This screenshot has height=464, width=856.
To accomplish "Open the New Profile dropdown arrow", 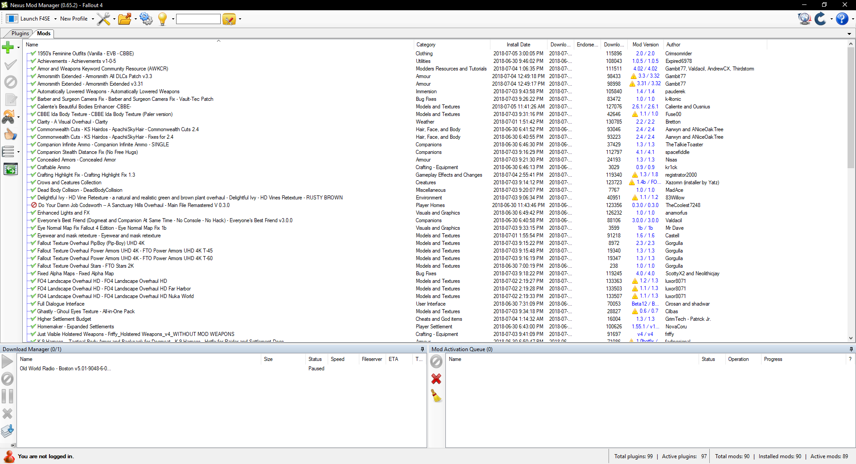I will tap(93, 19).
